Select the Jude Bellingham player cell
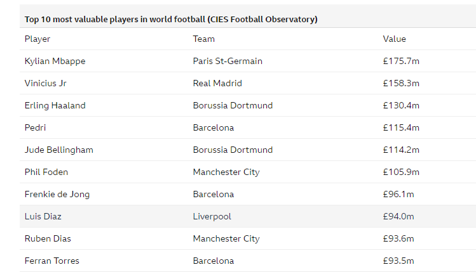 (x=58, y=150)
